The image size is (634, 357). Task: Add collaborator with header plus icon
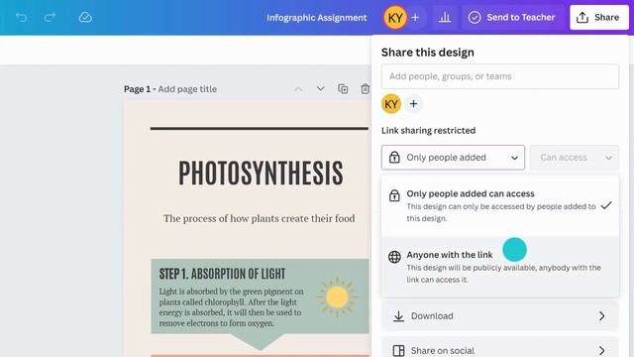(x=415, y=18)
